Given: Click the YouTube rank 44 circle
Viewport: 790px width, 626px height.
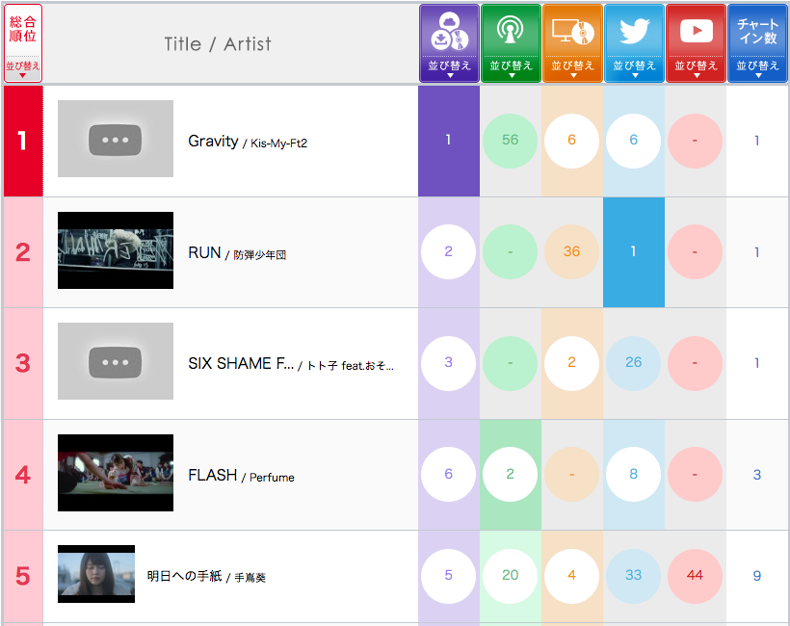Looking at the screenshot, I should pos(695,576).
